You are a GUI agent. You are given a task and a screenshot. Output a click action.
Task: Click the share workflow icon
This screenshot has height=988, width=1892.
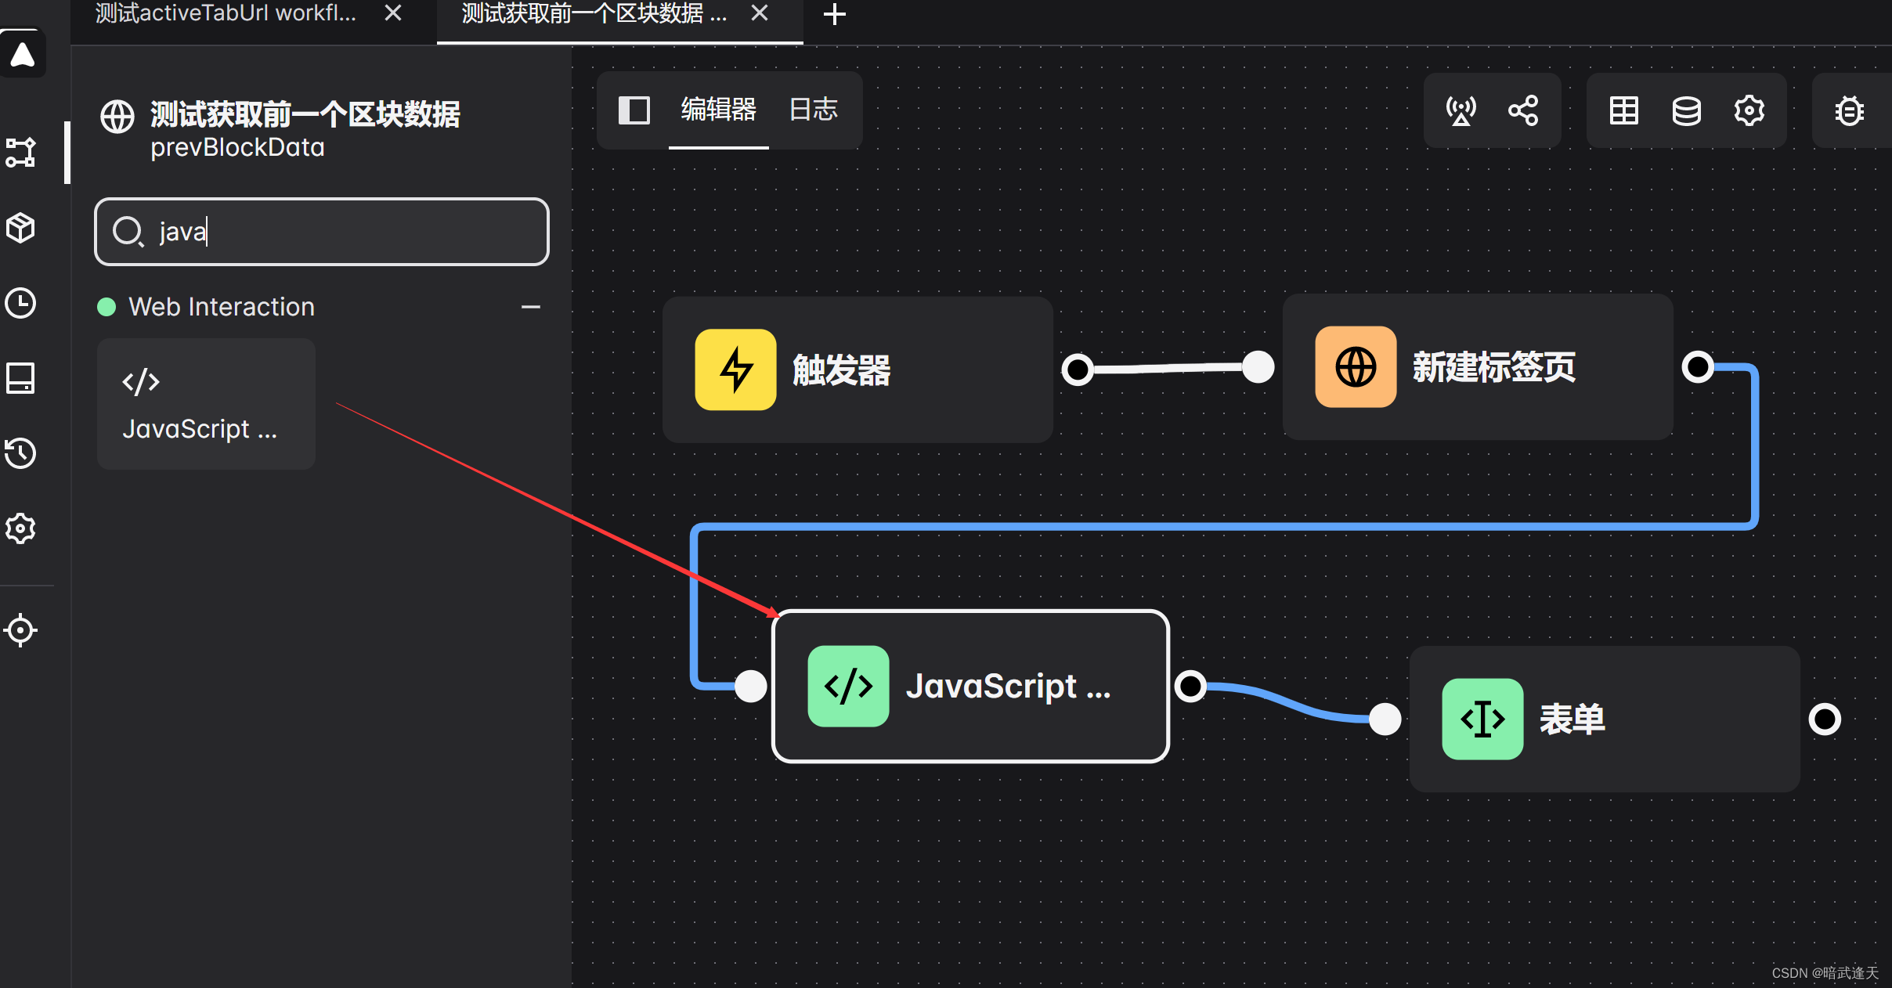[x=1523, y=110]
